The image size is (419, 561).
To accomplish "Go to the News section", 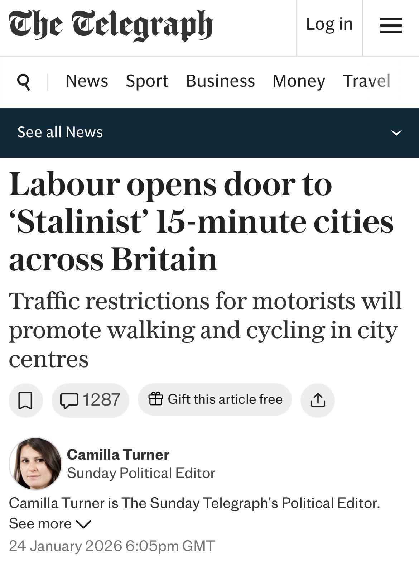I will [87, 81].
